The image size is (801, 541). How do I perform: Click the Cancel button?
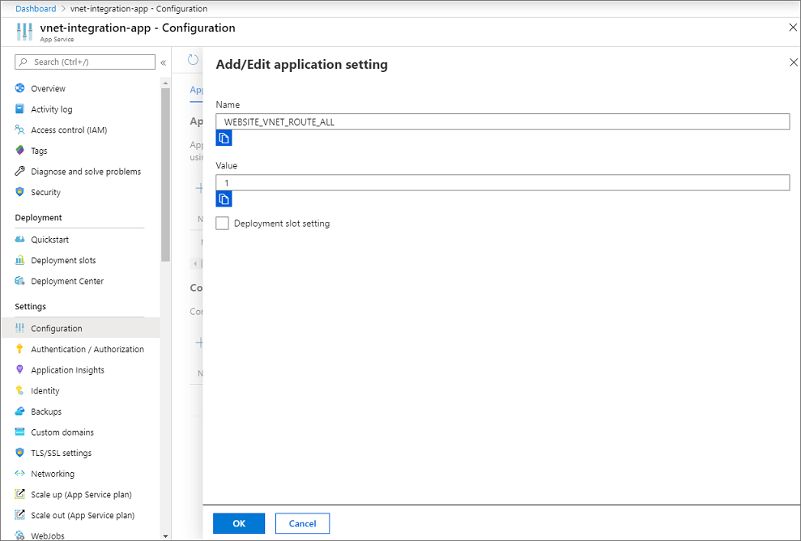302,523
